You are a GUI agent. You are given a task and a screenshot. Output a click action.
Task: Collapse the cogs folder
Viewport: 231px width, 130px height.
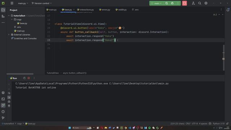pyautogui.click(x=12, y=19)
